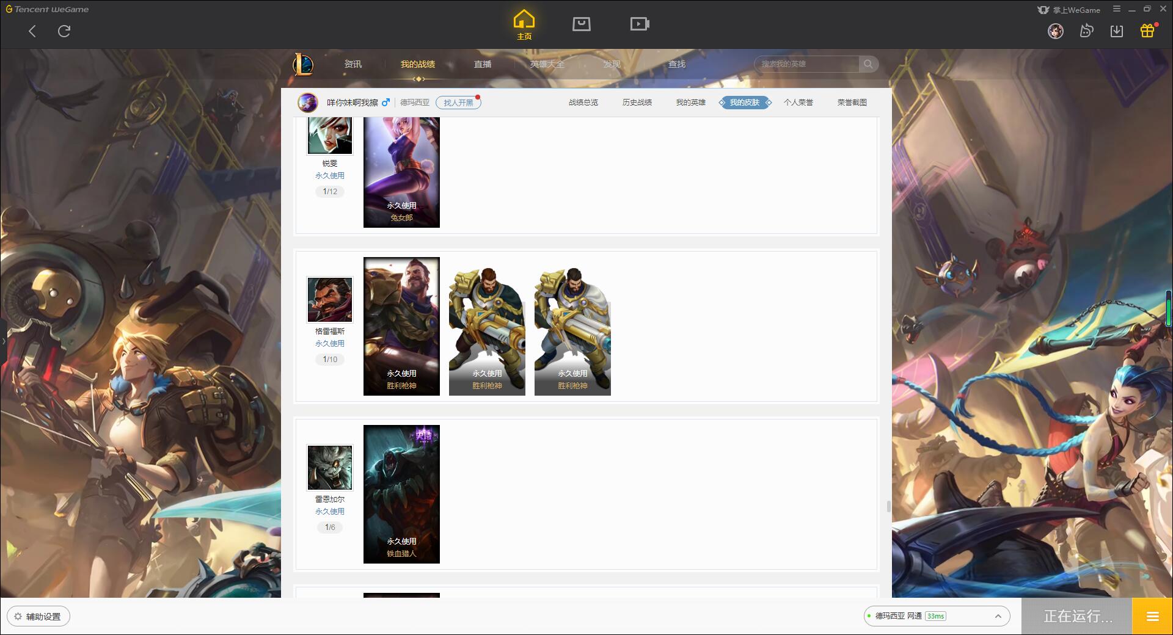Click the 雷恩加尔 champion portrait
1173x635 pixels.
pos(330,468)
